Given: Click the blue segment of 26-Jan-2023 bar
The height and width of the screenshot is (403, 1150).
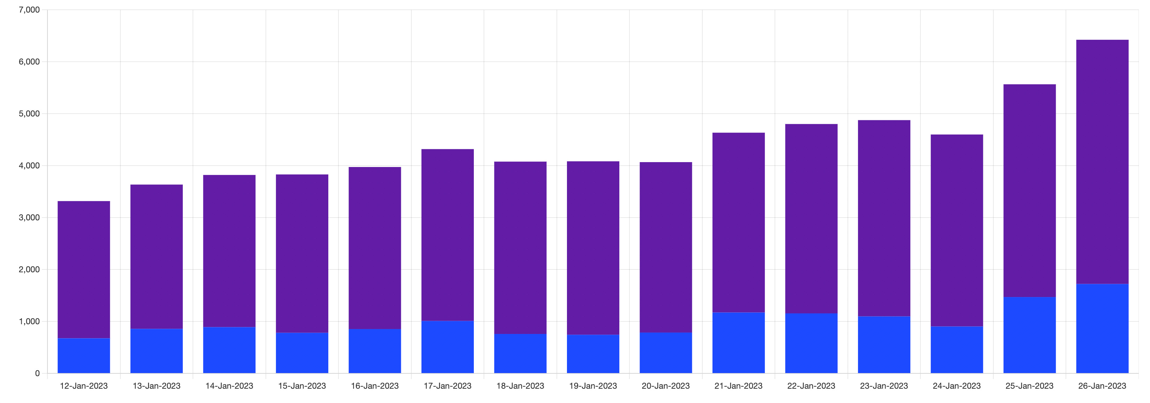Looking at the screenshot, I should (x=1102, y=328).
